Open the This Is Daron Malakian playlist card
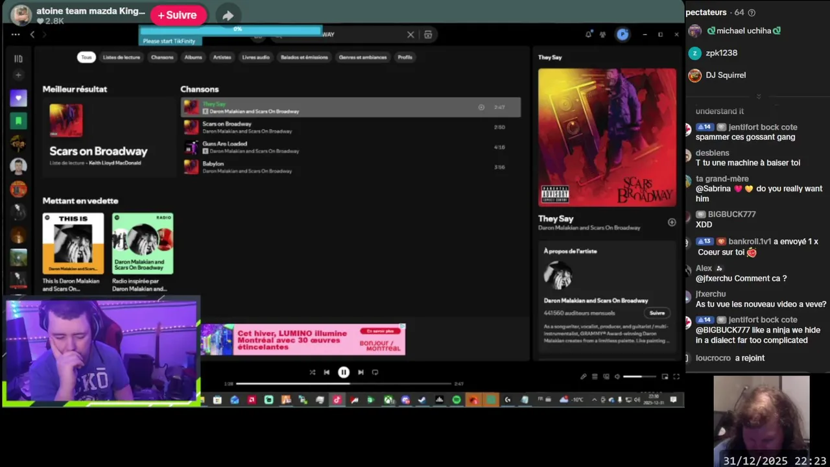830x467 pixels. (73, 252)
